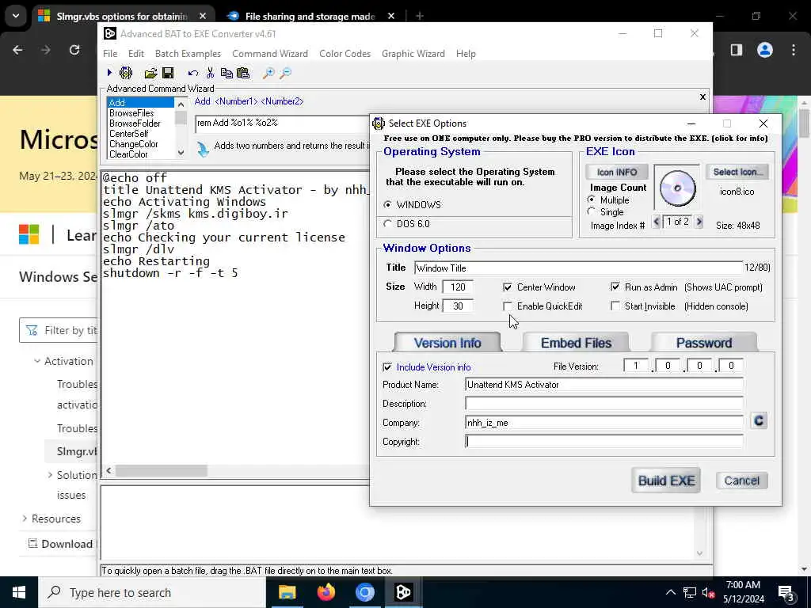This screenshot has height=608, width=811.
Task: Toggle Run as Admin checkbox
Action: click(x=615, y=287)
